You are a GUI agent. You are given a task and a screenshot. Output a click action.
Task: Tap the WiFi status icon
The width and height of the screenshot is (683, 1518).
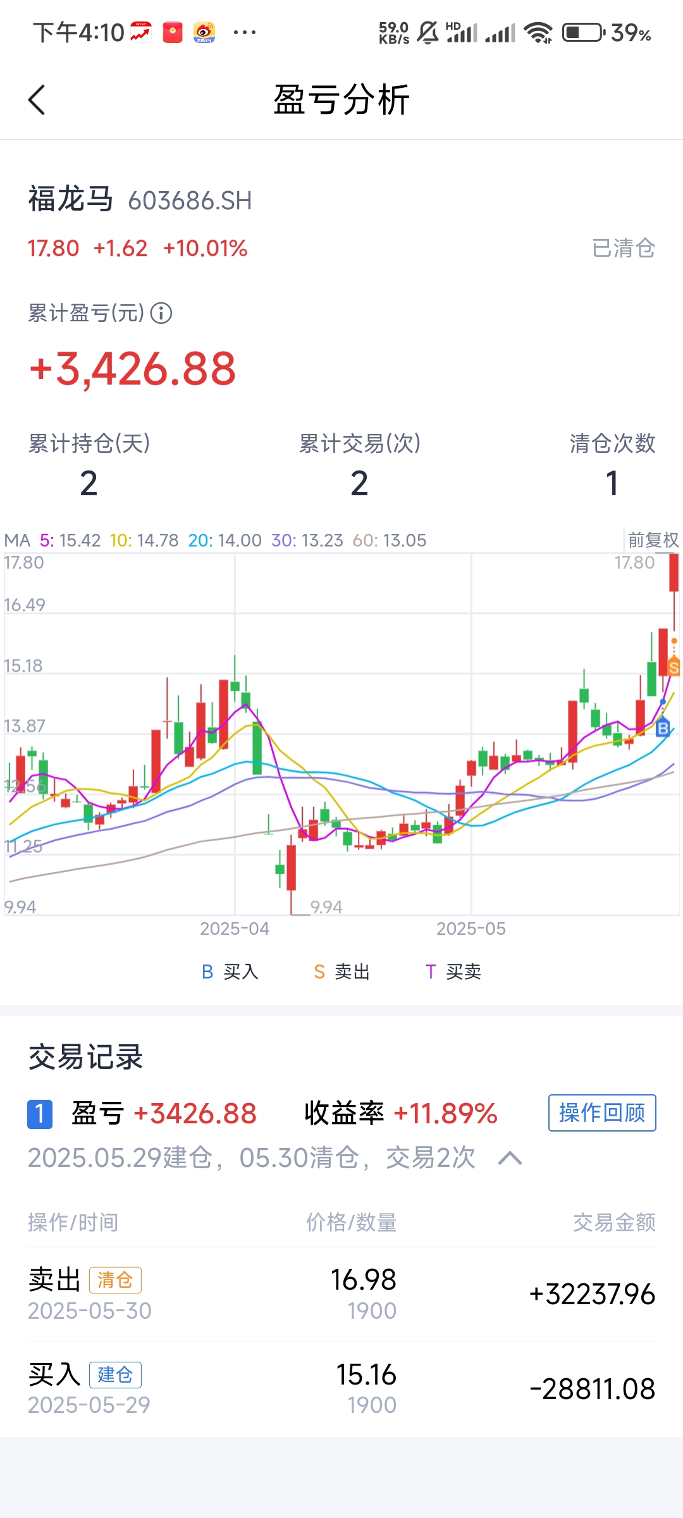(539, 32)
